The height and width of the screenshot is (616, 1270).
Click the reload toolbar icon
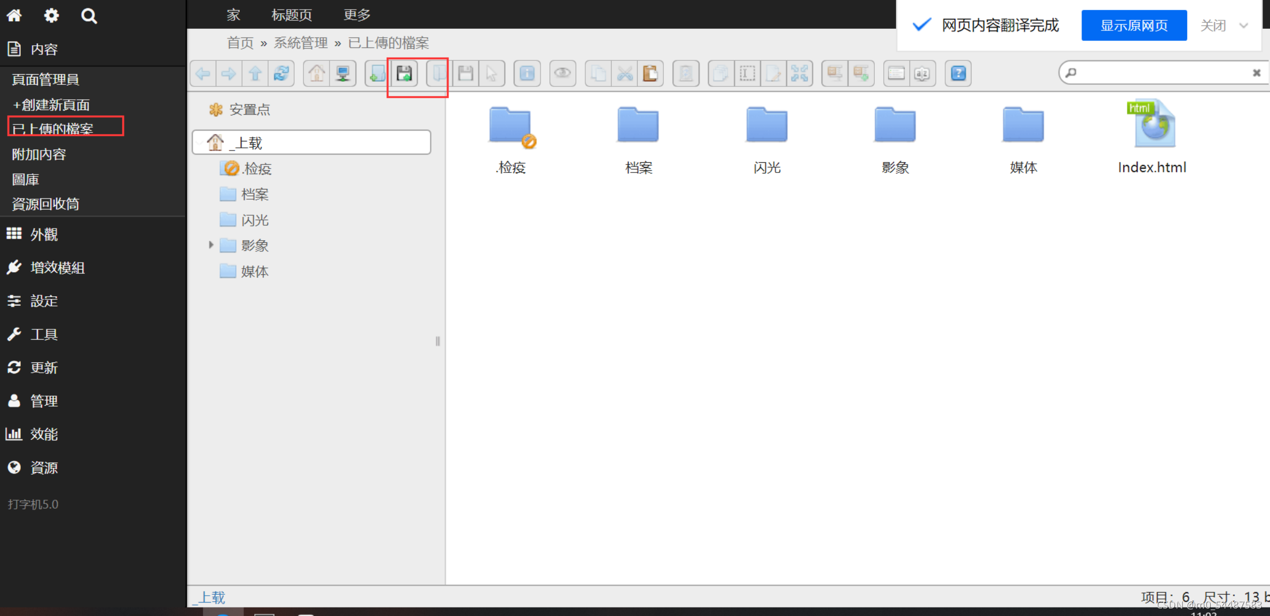(281, 74)
